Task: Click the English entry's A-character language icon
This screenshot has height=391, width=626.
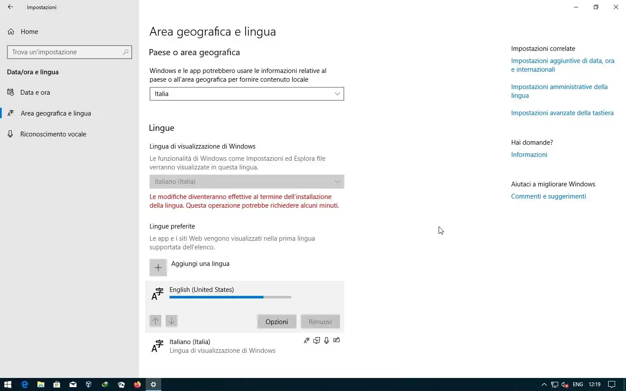Action: (157, 294)
